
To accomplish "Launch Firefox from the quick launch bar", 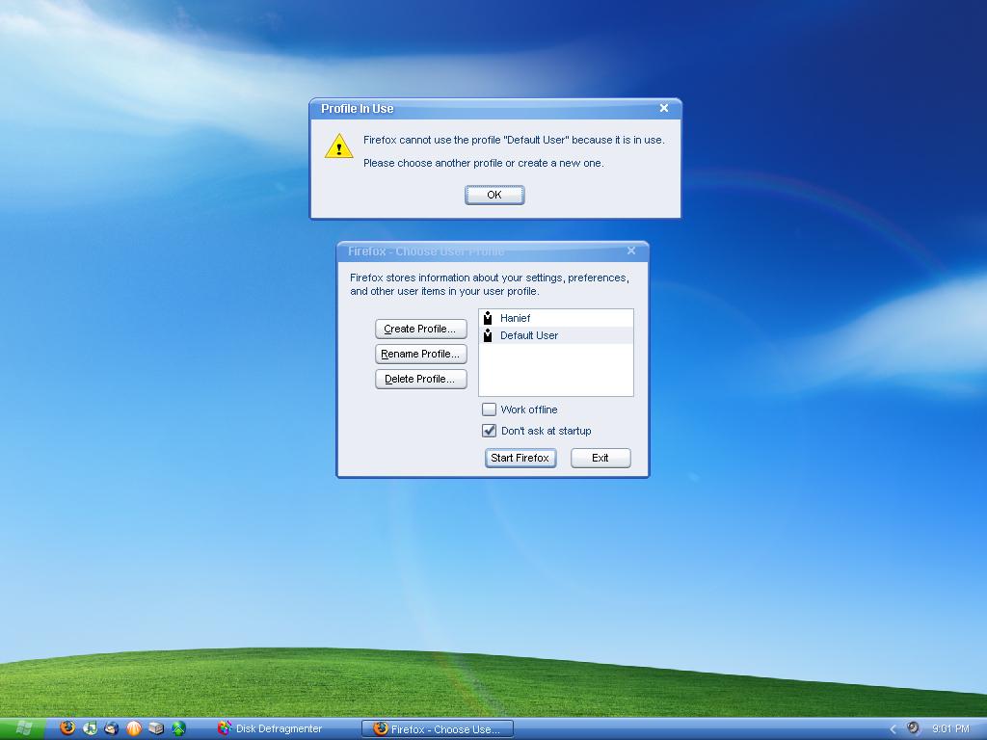I will coord(67,728).
